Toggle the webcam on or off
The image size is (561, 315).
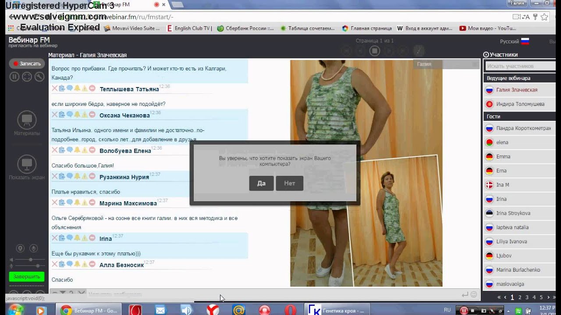tap(20, 248)
